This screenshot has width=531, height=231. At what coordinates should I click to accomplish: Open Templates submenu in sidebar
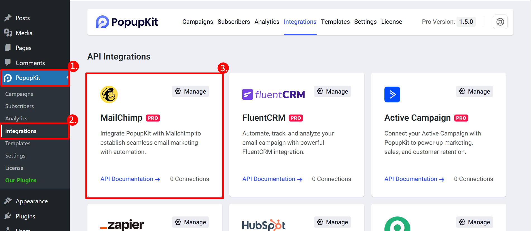tap(18, 143)
